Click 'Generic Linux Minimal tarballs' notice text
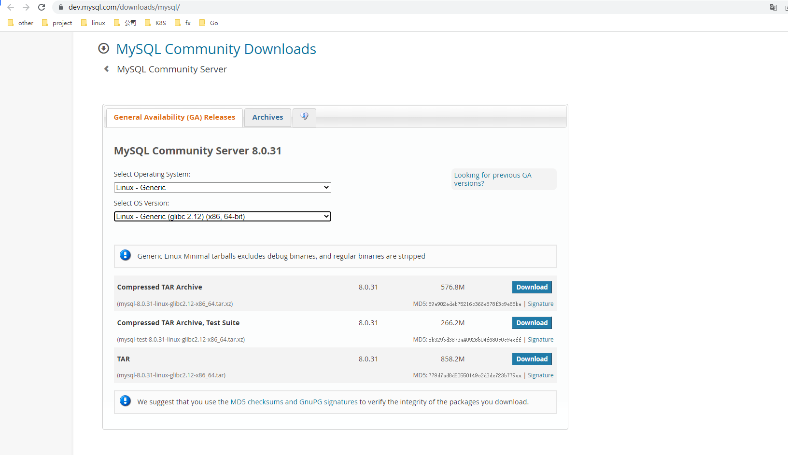The image size is (788, 455). [x=281, y=256]
